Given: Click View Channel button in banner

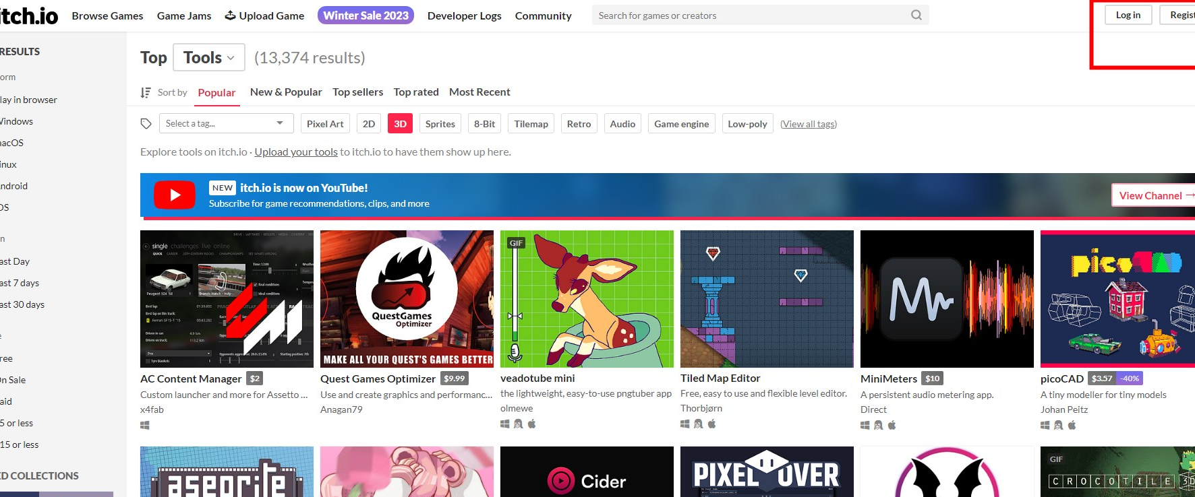Looking at the screenshot, I should pyautogui.click(x=1153, y=195).
